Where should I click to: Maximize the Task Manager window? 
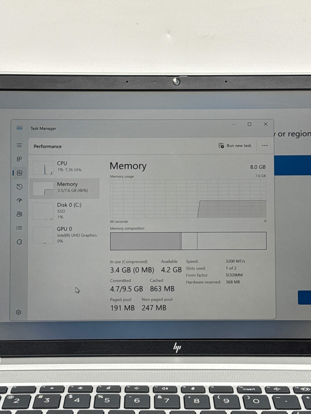tap(250, 124)
